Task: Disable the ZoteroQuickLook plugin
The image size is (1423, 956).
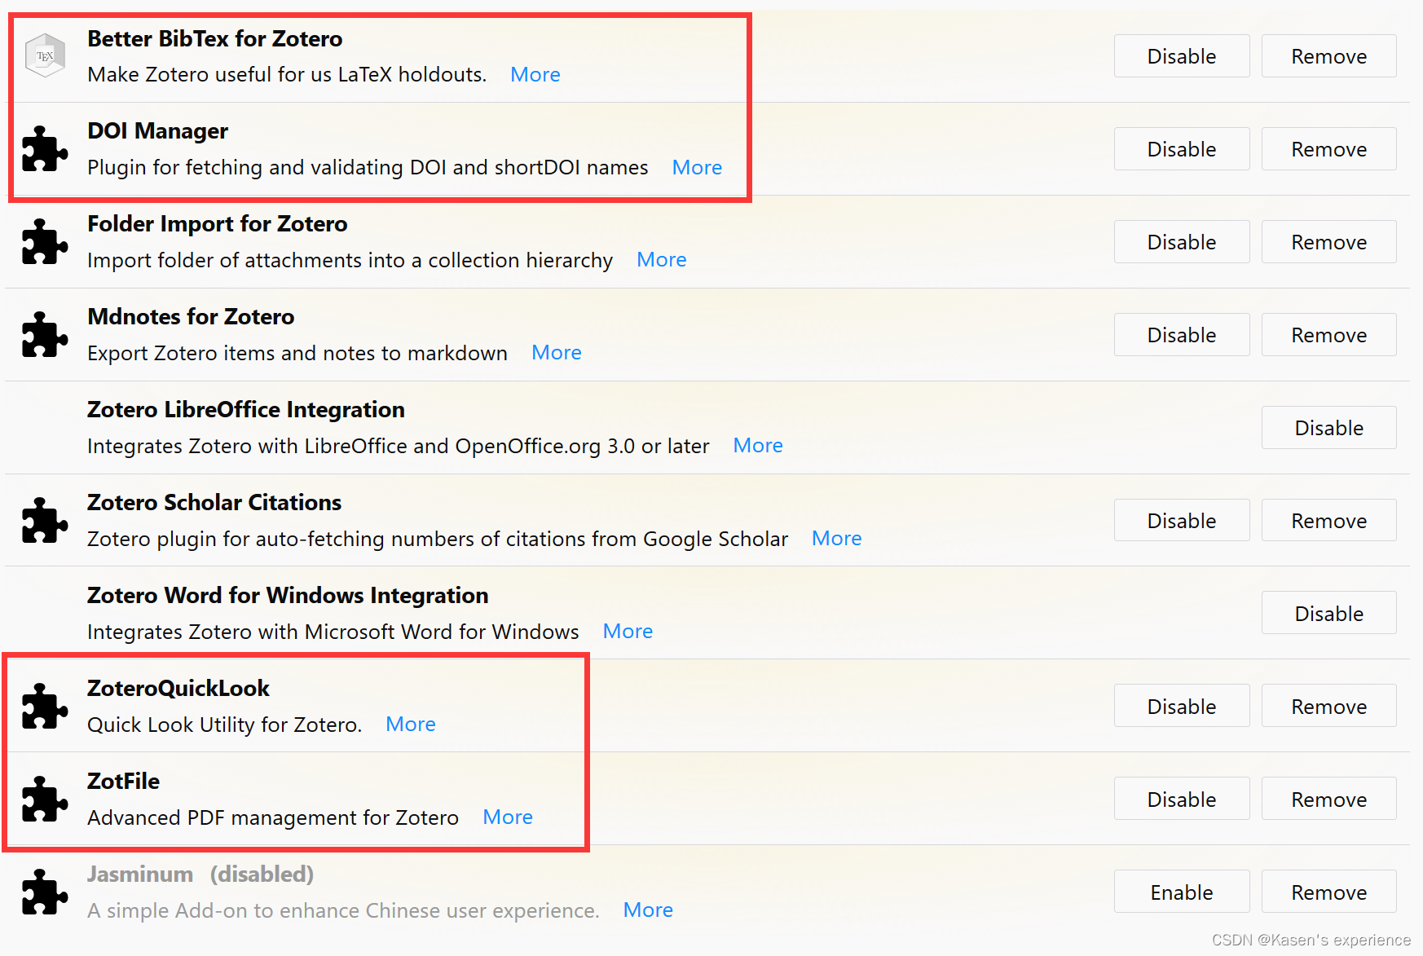Action: coord(1182,707)
